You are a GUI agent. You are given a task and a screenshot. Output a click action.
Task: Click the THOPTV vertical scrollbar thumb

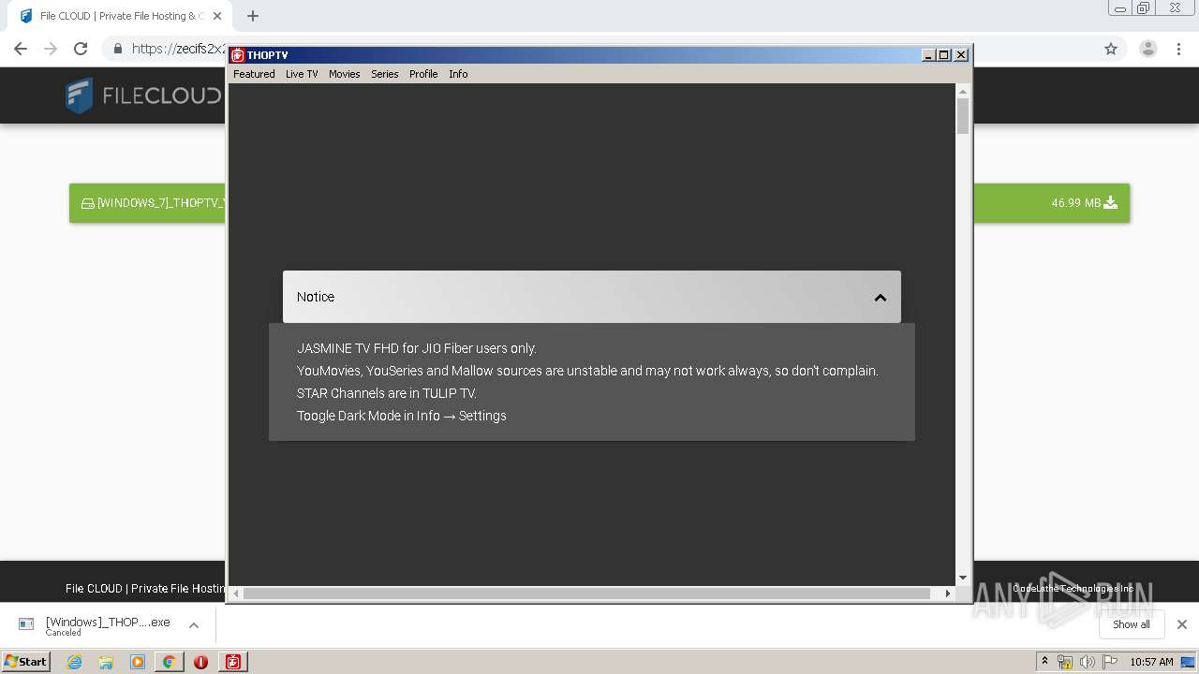click(962, 116)
